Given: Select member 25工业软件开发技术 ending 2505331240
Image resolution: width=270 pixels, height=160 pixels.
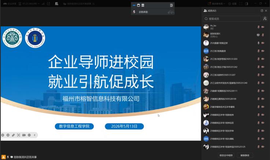Looking at the screenshot, I should [x=235, y=83].
